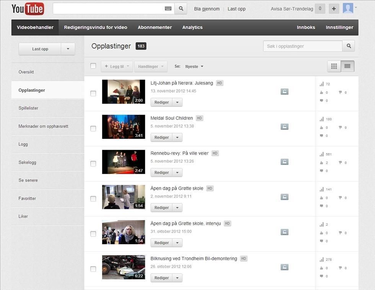Select the checkbox for Bilknusing ved Trondheim Bil-demontering

click(x=93, y=269)
